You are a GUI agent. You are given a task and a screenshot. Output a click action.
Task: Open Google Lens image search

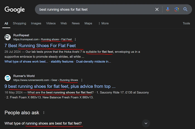pos(177,9)
